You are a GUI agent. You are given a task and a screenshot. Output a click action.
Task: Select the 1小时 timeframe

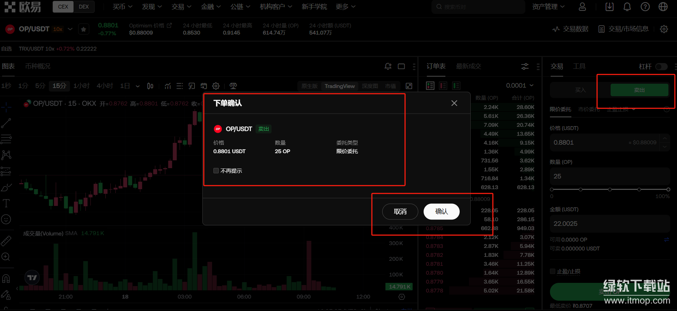tap(81, 86)
